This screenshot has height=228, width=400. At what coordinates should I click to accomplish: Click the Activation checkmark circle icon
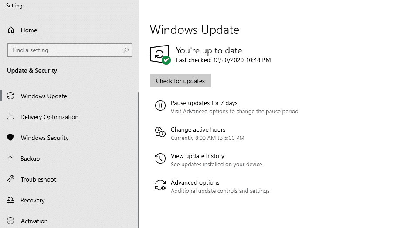[10, 221]
